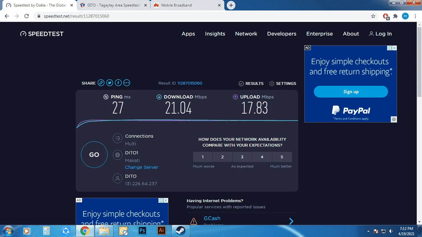Open the Developers menu
Screen dimensions: 422x237
(x=282, y=34)
